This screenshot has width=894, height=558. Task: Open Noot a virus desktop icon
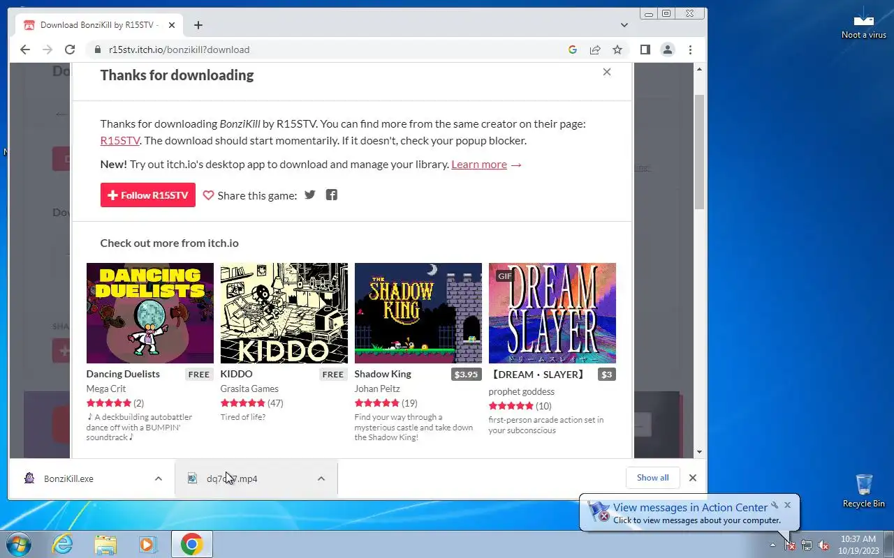coord(864,22)
